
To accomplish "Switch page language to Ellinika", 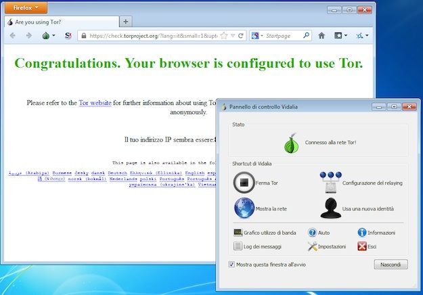I will [156, 173].
